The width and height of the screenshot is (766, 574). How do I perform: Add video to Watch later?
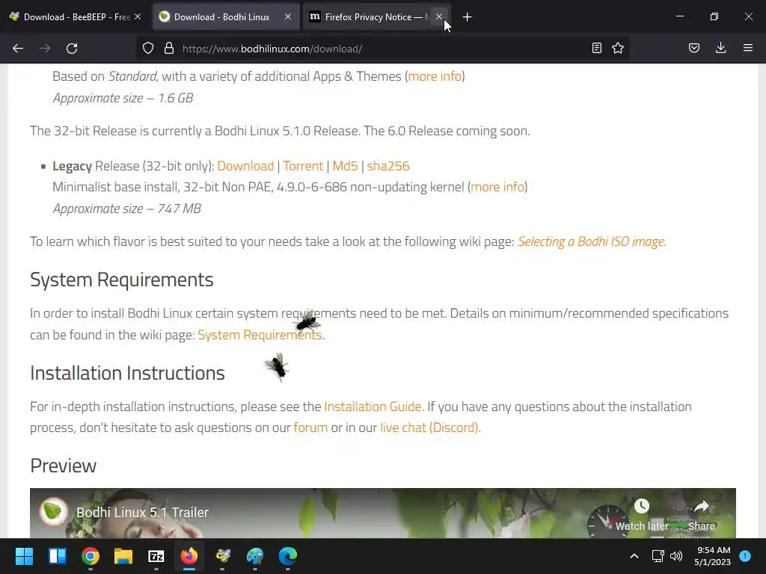point(641,515)
